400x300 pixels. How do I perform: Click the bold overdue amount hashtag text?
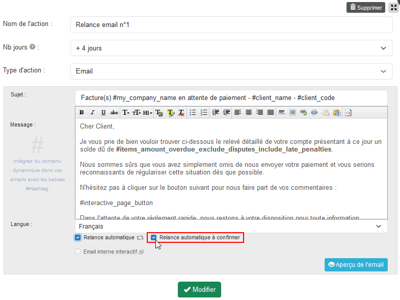[x=224, y=149]
